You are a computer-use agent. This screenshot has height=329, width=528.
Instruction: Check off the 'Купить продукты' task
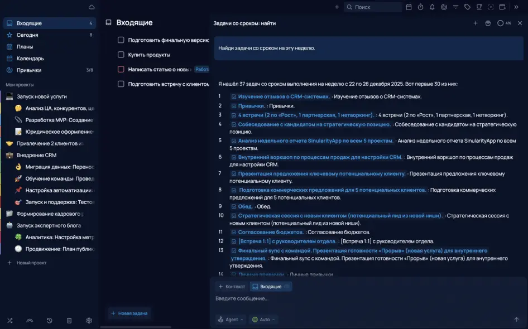coord(121,55)
